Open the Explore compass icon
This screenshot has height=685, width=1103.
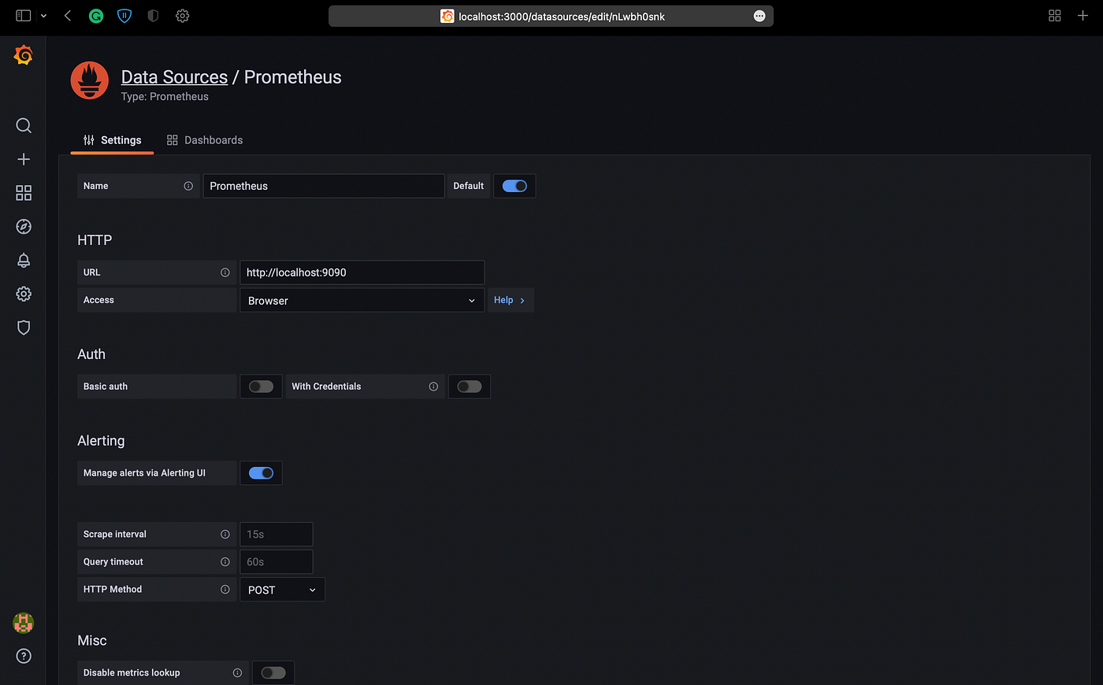(24, 227)
